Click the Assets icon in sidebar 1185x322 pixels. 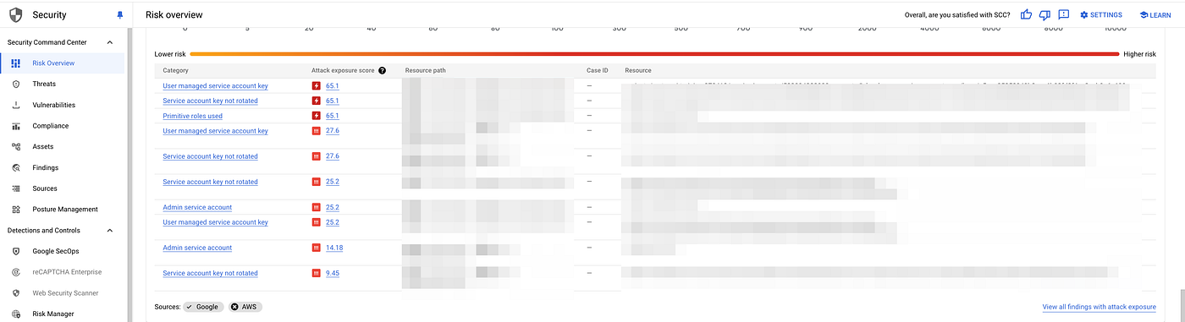pos(16,146)
